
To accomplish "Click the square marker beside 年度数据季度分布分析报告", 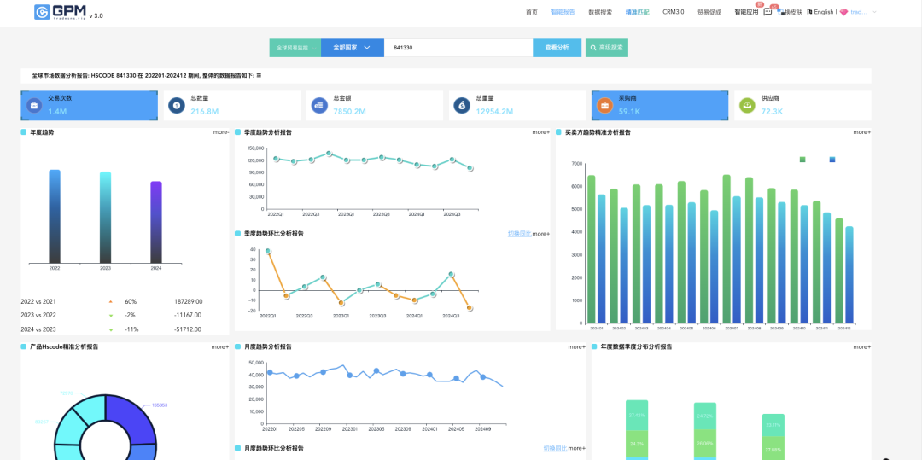I will tap(594, 346).
